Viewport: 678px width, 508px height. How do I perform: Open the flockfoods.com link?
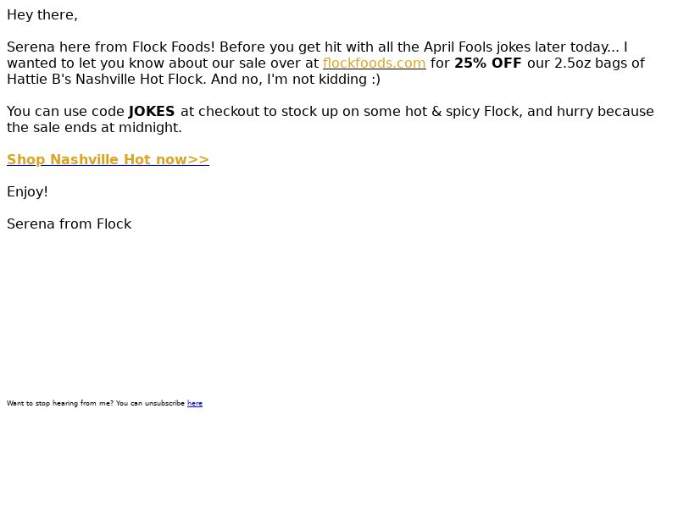tap(374, 63)
